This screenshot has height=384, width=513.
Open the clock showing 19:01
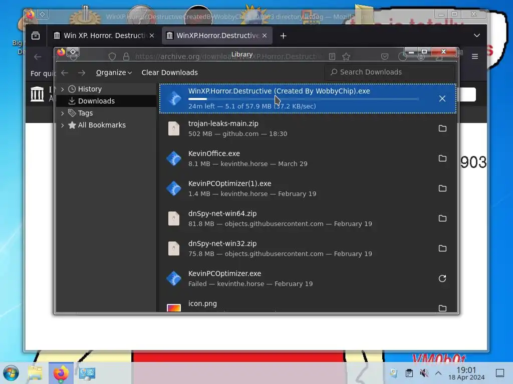point(466,373)
